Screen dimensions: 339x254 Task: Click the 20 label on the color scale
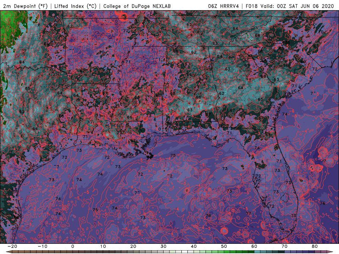pos(133,246)
